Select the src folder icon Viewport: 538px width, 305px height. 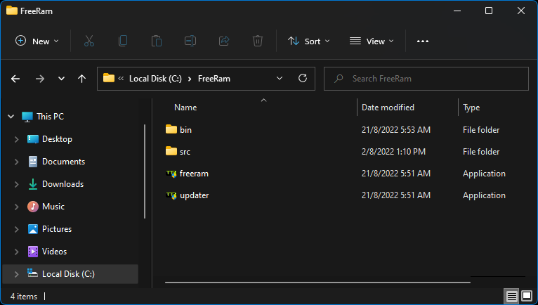[x=171, y=151]
